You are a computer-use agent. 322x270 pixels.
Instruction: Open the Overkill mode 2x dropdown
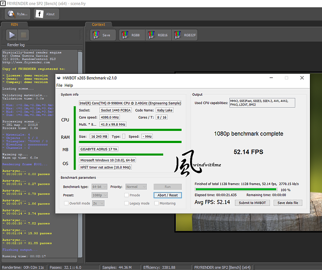[x=98, y=203]
